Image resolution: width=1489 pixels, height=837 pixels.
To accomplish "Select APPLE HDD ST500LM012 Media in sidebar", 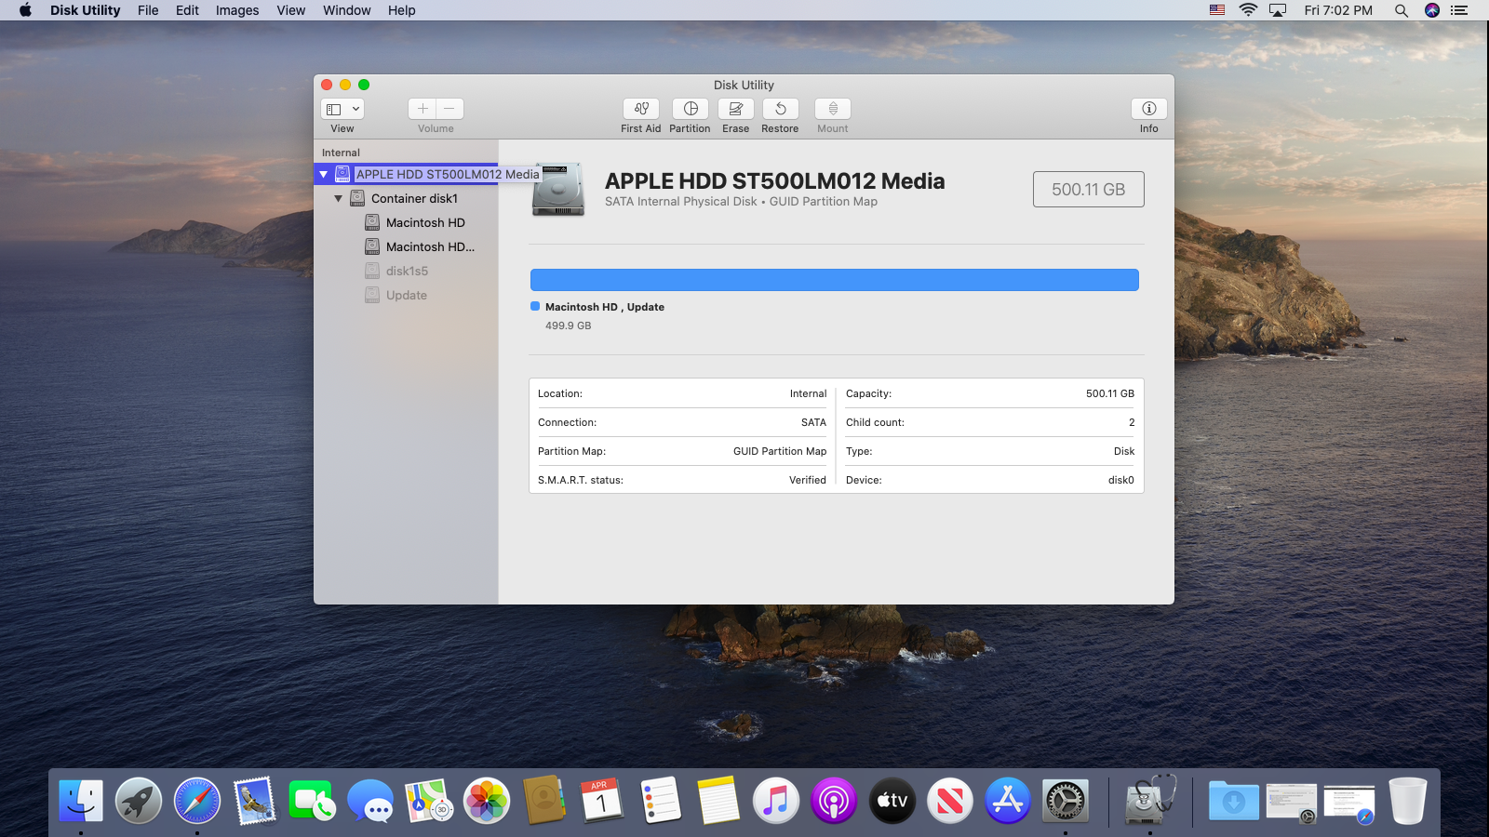I will click(x=406, y=174).
